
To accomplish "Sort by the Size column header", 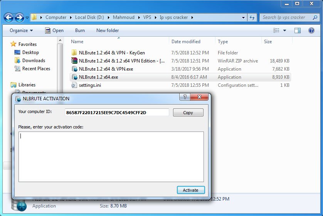I will (268, 41).
